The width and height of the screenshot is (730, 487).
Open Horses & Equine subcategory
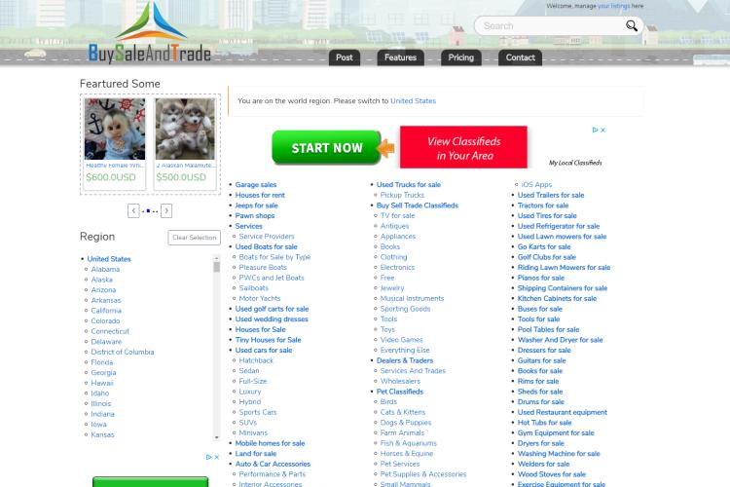[407, 454]
